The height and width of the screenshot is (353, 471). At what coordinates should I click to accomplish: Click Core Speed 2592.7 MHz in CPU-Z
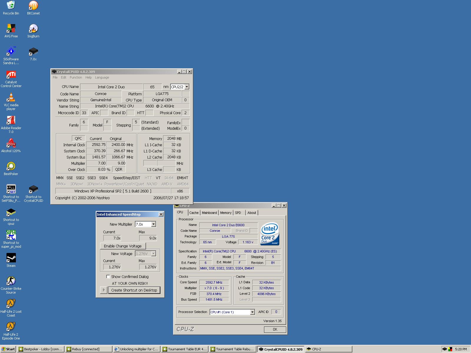(x=214, y=282)
